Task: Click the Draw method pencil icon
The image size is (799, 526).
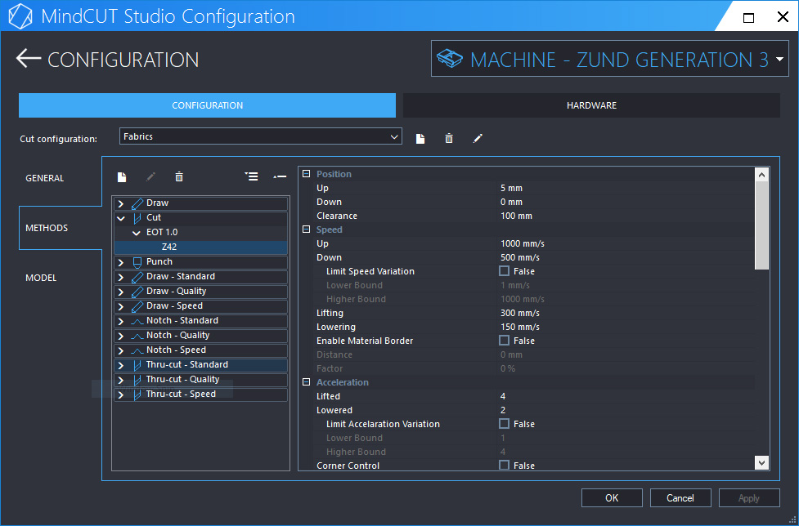Action: pos(137,203)
